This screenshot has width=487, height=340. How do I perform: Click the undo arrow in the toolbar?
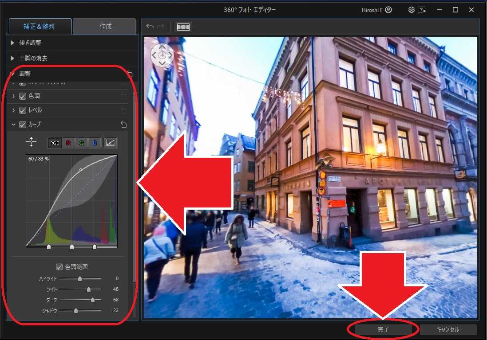150,26
